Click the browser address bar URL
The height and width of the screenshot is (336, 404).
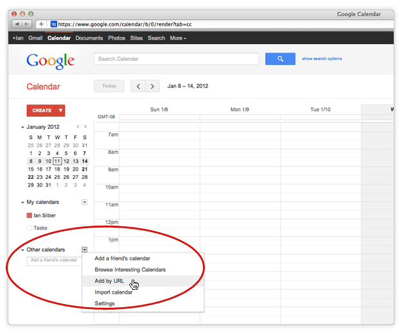[x=125, y=24]
